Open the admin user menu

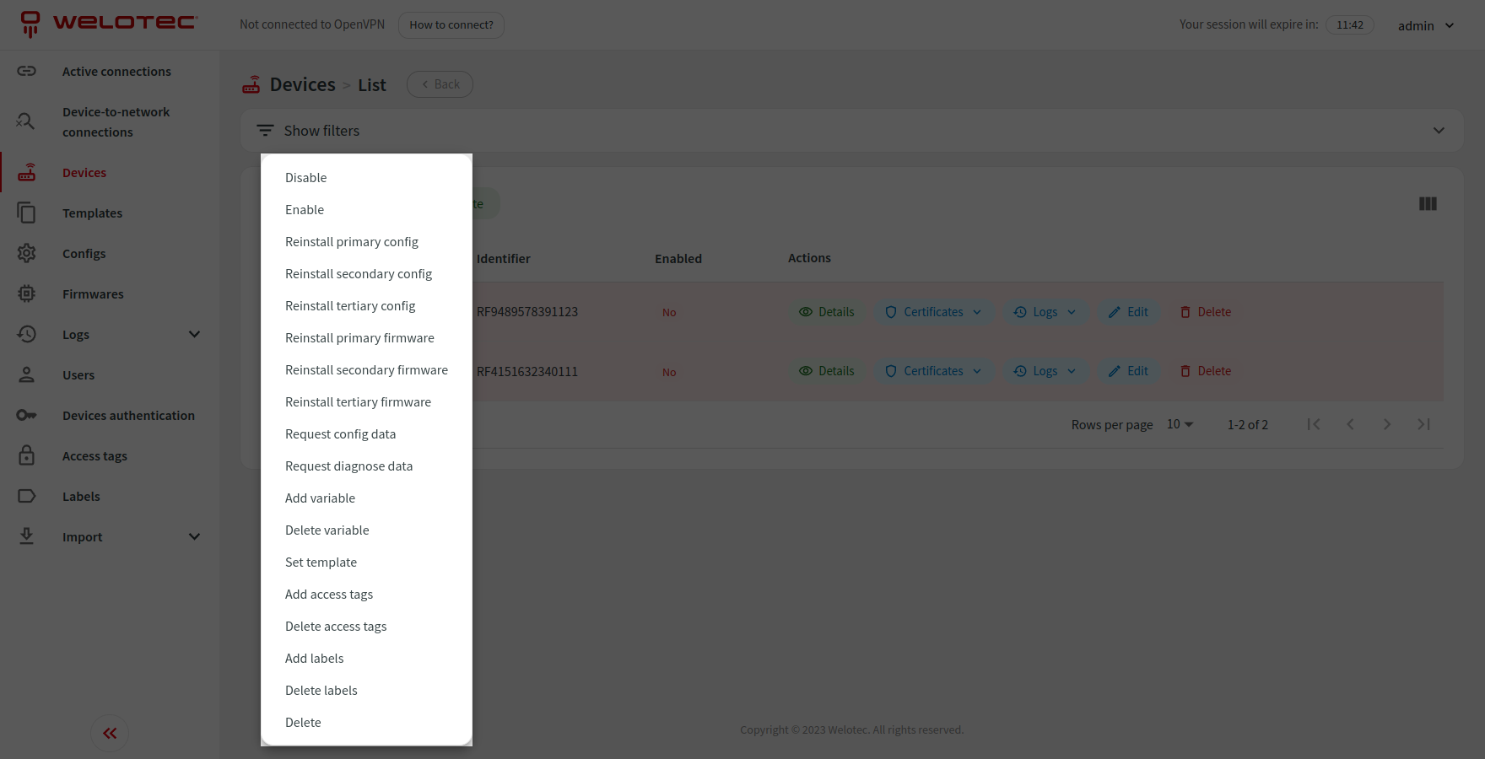[x=1426, y=25]
